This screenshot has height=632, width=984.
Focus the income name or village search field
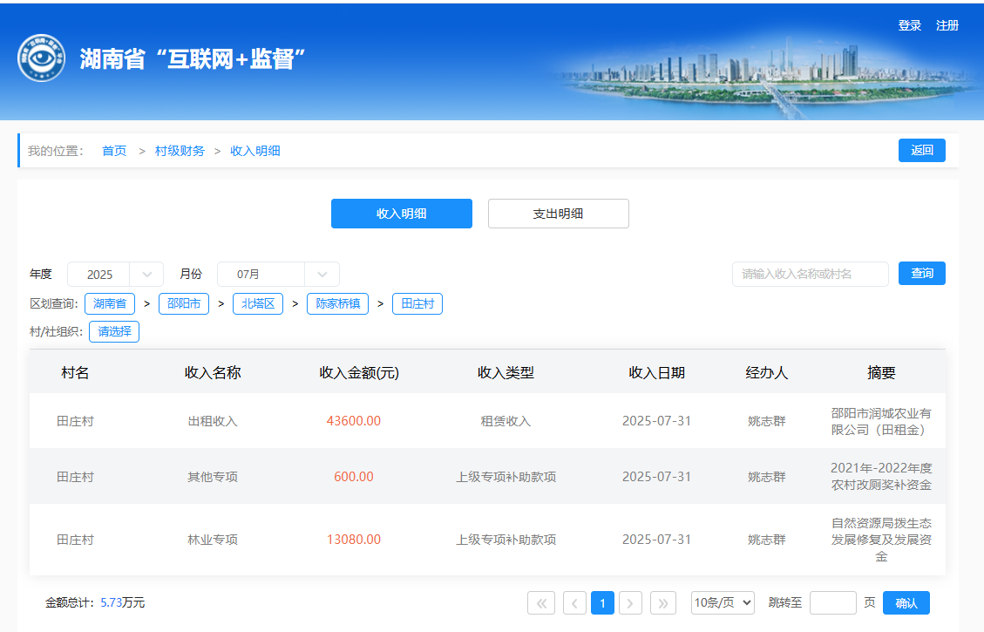(810, 274)
